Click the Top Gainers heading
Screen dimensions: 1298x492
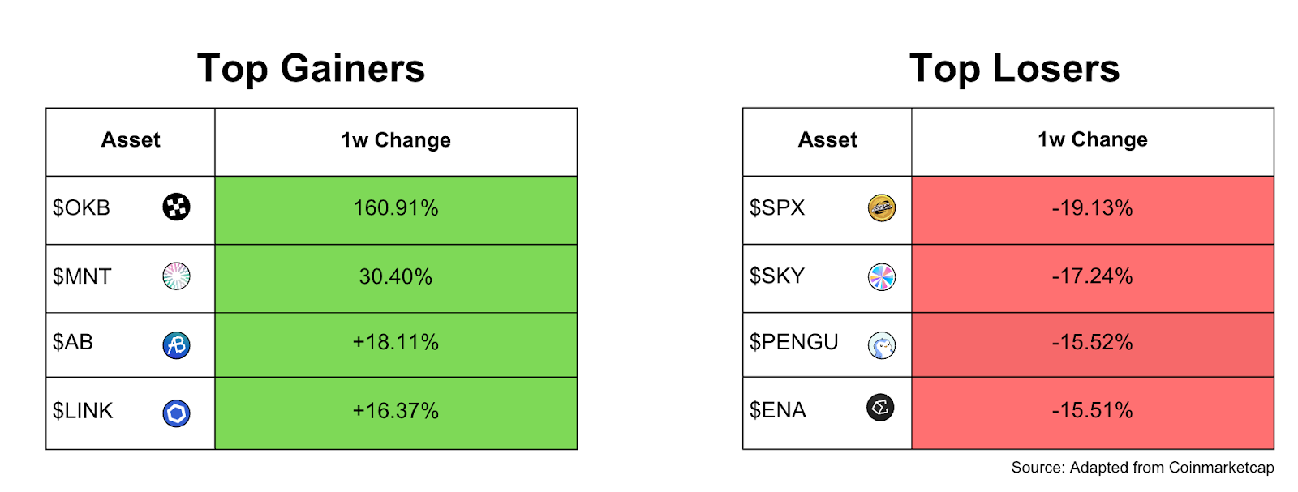pos(311,68)
